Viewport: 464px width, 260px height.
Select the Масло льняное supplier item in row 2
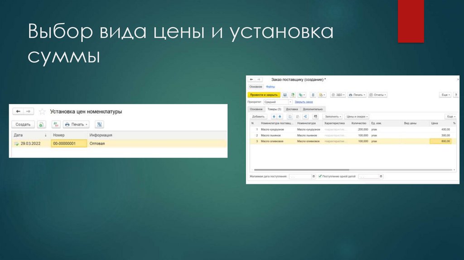pyautogui.click(x=271, y=135)
